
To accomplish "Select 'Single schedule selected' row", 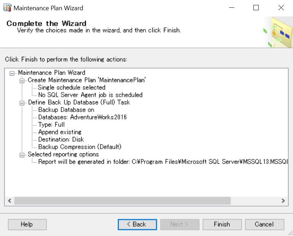I will tap(71, 88).
